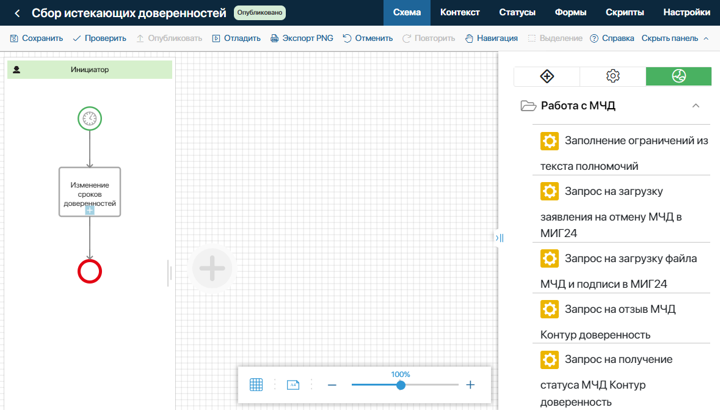Undo with Отменить
This screenshot has height=410, width=720.
coord(368,38)
